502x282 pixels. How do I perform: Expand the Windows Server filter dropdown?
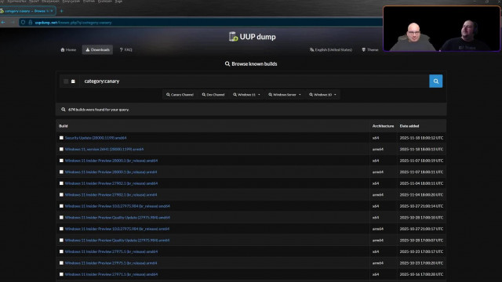pos(285,95)
